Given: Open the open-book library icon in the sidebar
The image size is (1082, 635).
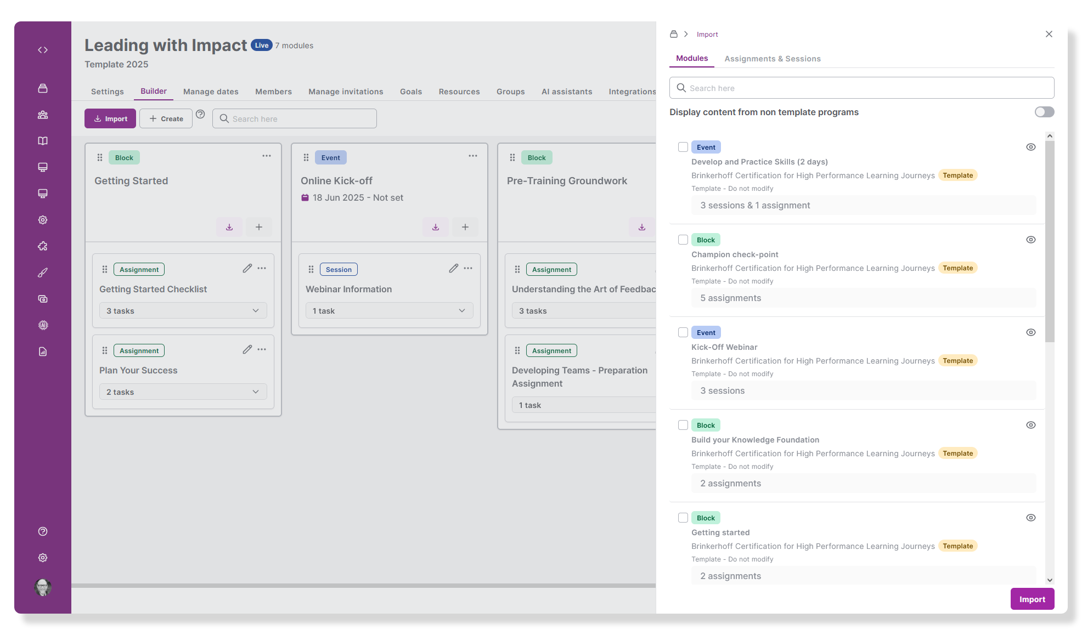Looking at the screenshot, I should click(43, 141).
